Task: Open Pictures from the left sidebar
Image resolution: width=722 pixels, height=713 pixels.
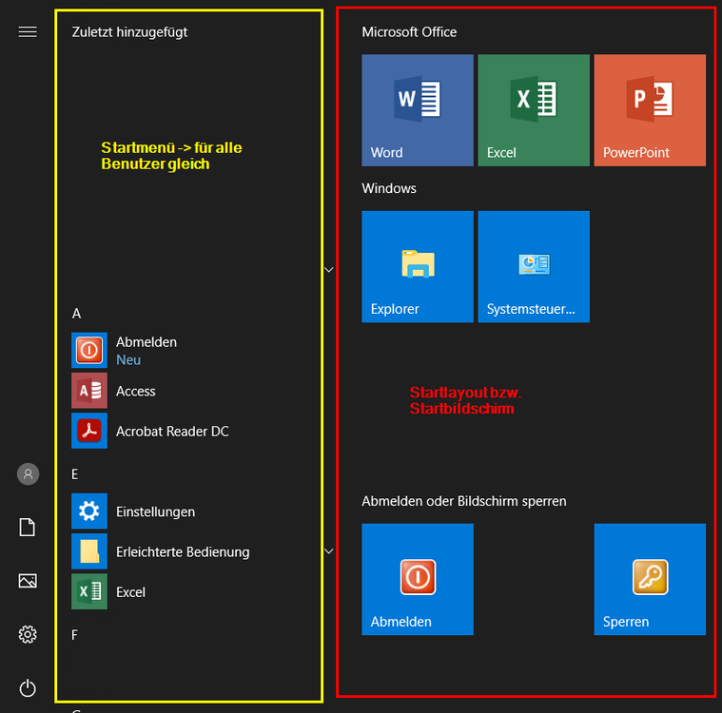Action: [28, 581]
